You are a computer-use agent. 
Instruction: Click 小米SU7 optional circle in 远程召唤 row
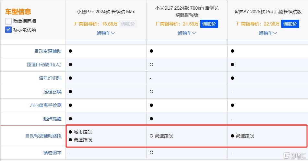click(x=151, y=92)
